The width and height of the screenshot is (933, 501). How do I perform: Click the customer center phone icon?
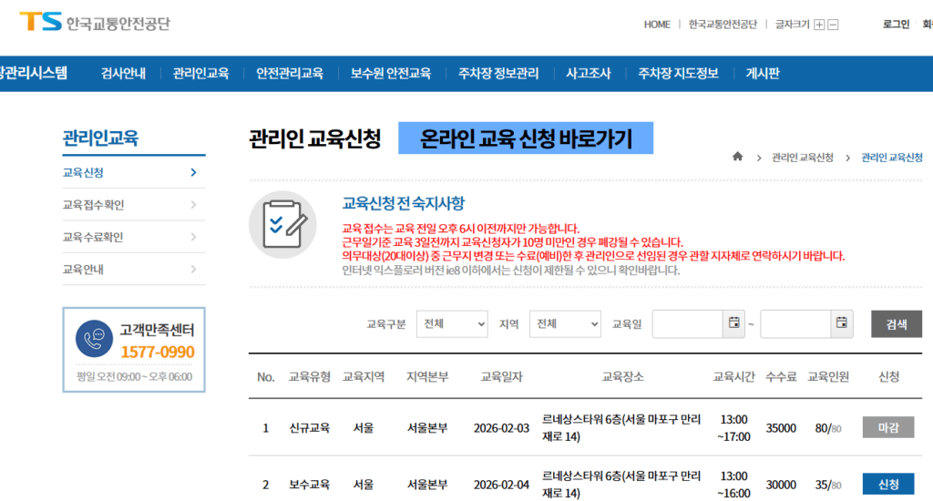click(x=94, y=339)
